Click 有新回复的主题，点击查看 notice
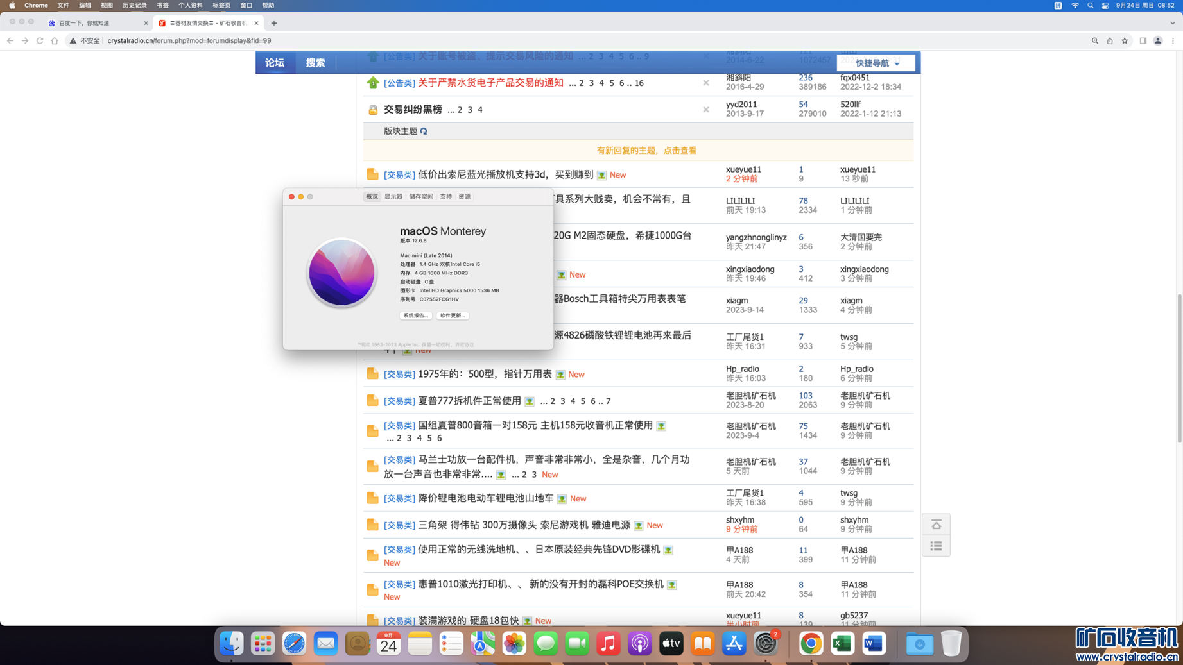 click(646, 150)
